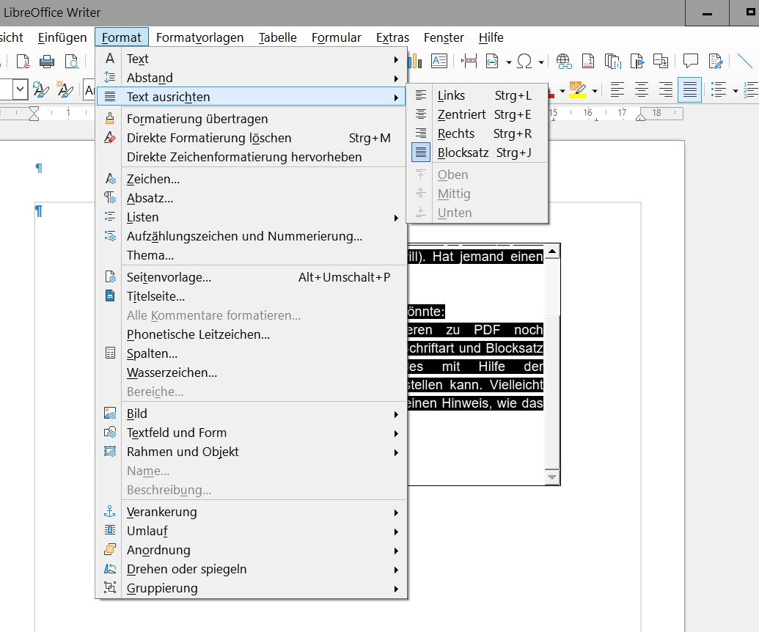The height and width of the screenshot is (632, 759).
Task: Open the Einfügen menu
Action: tap(62, 37)
